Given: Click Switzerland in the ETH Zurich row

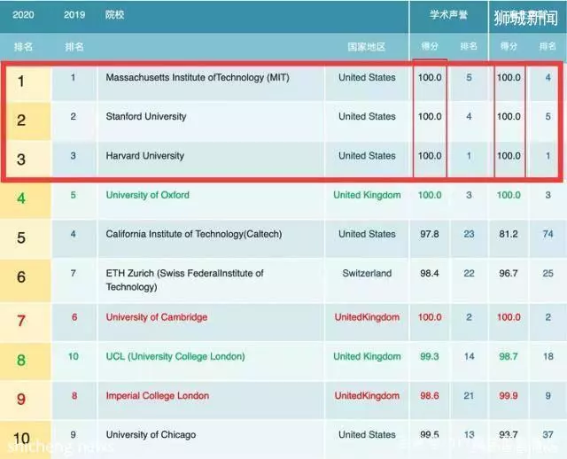Looking at the screenshot, I should (367, 273).
